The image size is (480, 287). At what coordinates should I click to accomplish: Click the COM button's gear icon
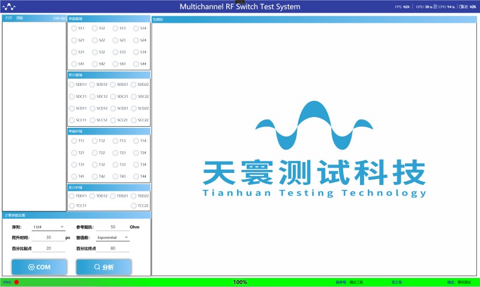coord(31,267)
